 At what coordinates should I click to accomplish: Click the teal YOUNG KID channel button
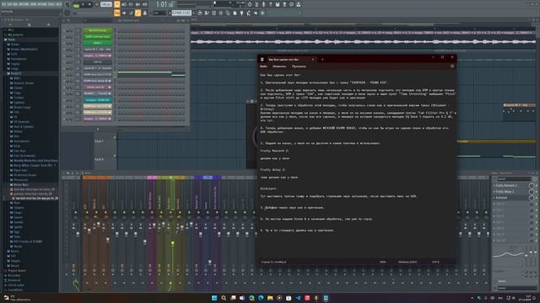pos(98,100)
